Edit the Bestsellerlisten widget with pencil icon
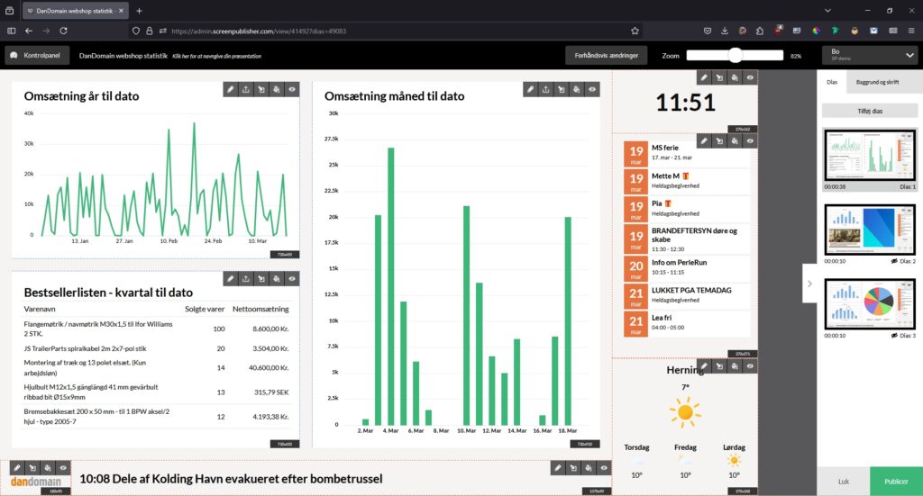 pyautogui.click(x=231, y=278)
